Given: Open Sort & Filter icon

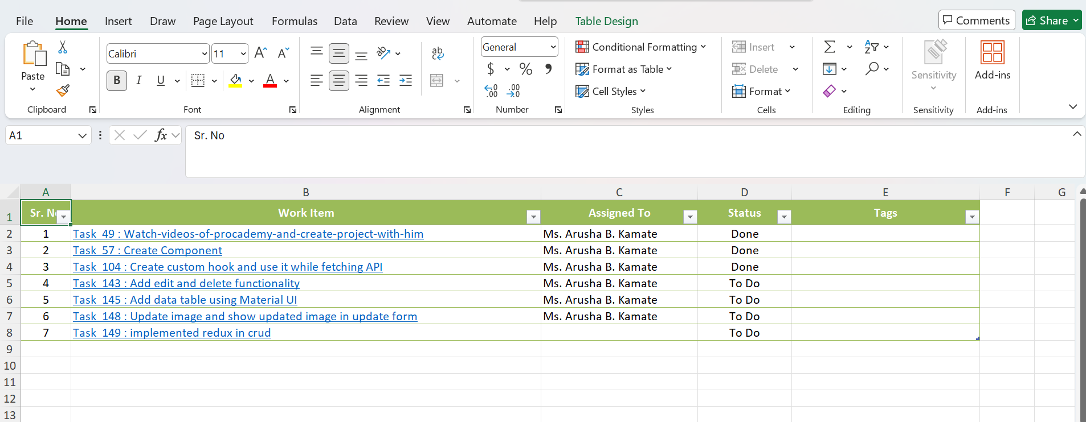Looking at the screenshot, I should (871, 47).
